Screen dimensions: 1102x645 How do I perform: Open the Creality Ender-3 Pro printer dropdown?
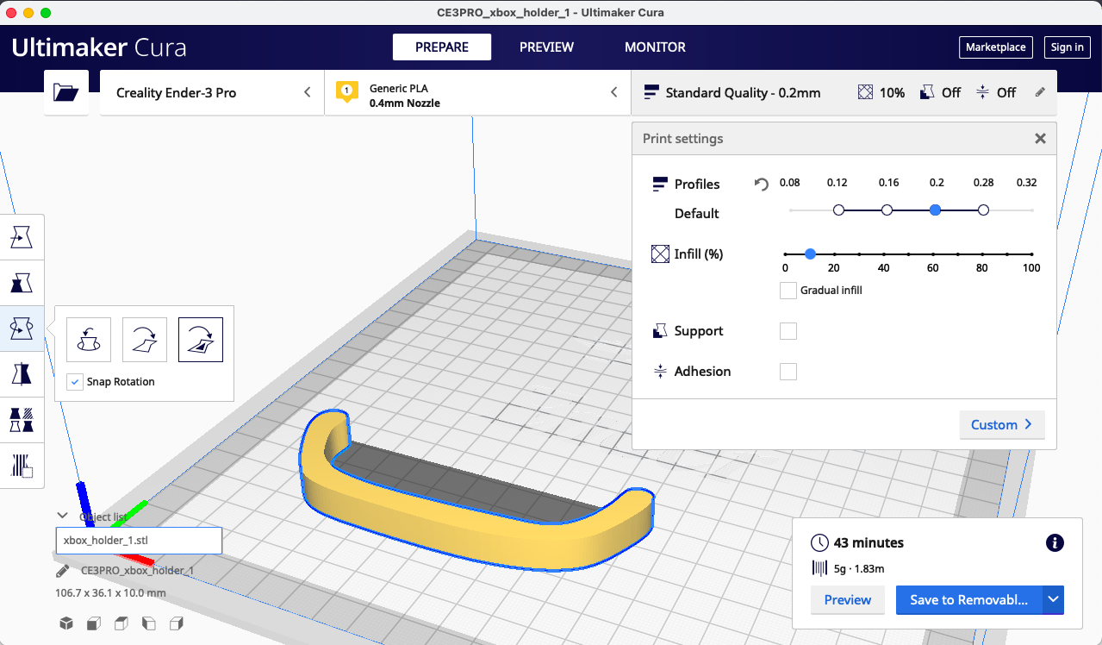[212, 92]
